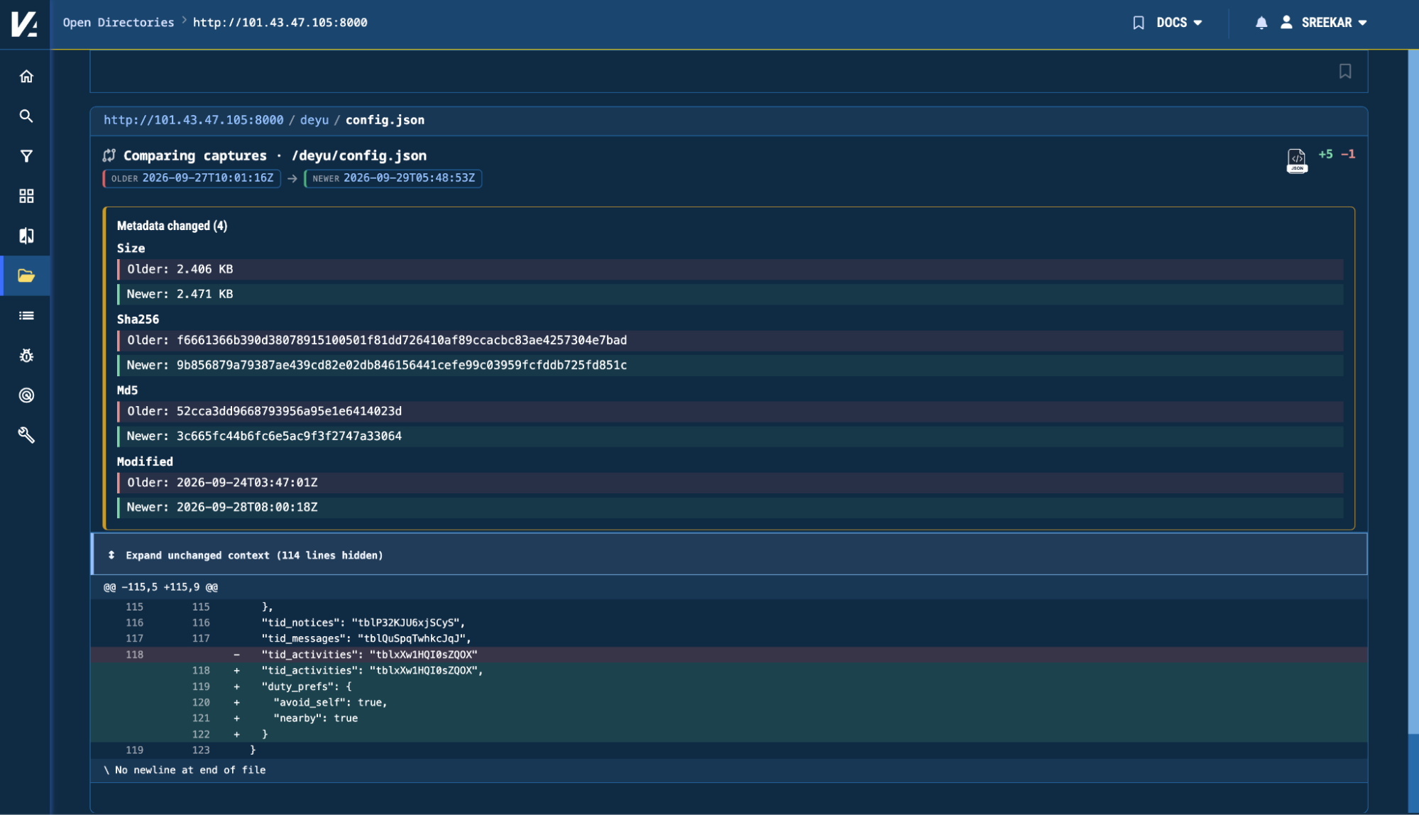The height and width of the screenshot is (815, 1419).
Task: Click the added duty_prefs line 119
Action: point(729,687)
